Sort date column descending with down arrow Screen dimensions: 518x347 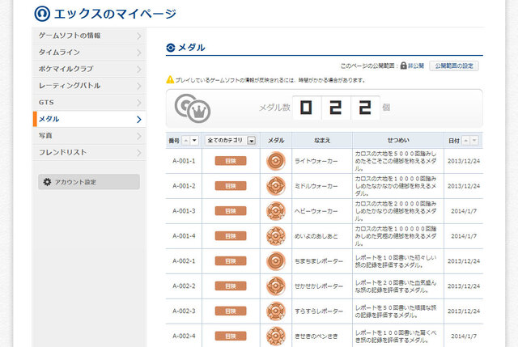tap(474, 141)
